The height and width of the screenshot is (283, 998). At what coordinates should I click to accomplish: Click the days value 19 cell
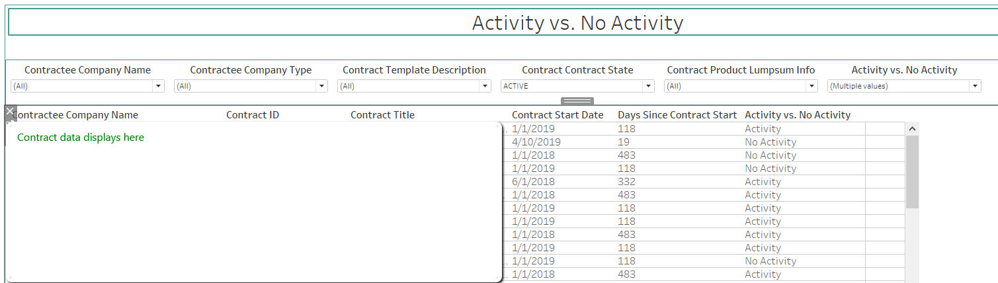[x=624, y=142]
